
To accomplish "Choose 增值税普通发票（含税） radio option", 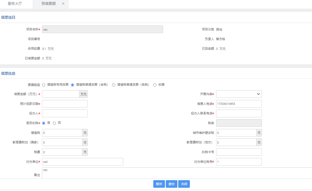I will click(73, 85).
